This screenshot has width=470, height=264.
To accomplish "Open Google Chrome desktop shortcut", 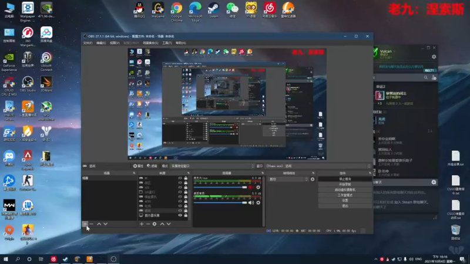I will pyautogui.click(x=177, y=11).
